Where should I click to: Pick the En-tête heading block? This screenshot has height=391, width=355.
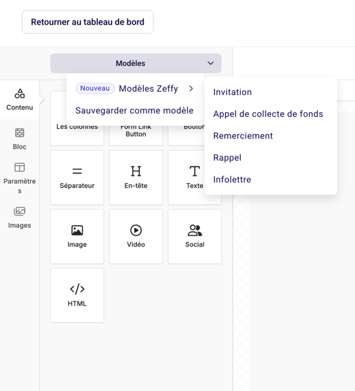(x=136, y=178)
